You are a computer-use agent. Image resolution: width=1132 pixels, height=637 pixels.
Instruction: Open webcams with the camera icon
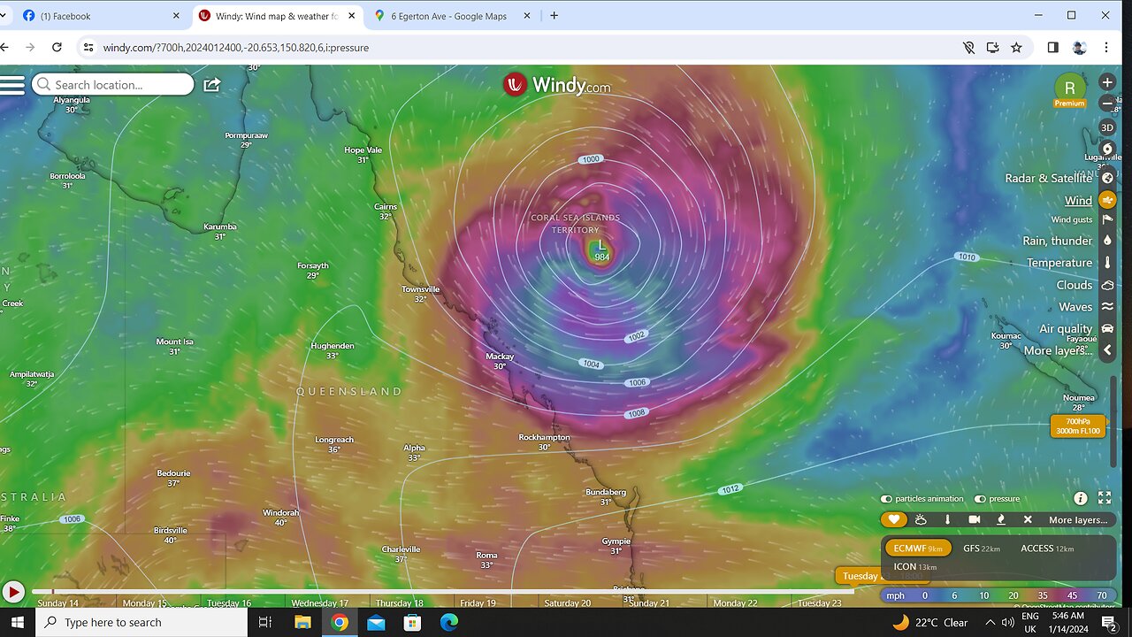(974, 520)
